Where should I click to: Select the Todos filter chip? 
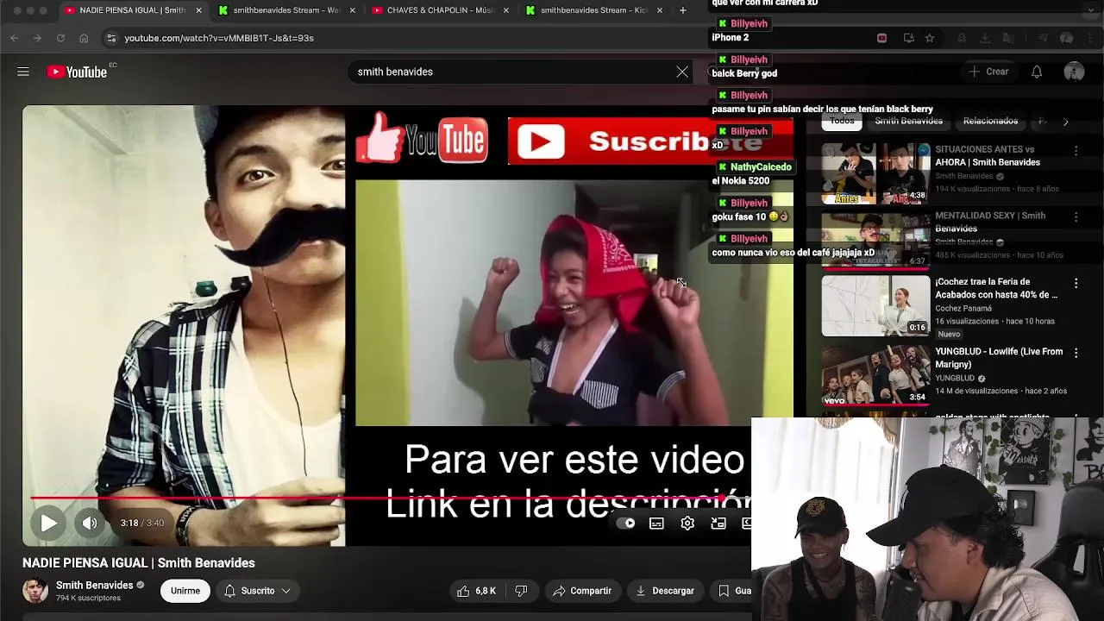point(842,121)
